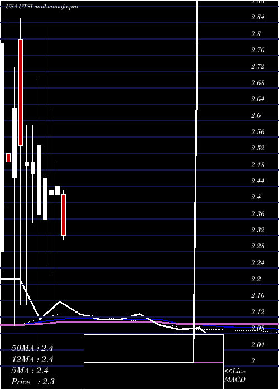279x390 pixels.
Task: Click the 2.48 price axis label
Action: tap(258, 165)
